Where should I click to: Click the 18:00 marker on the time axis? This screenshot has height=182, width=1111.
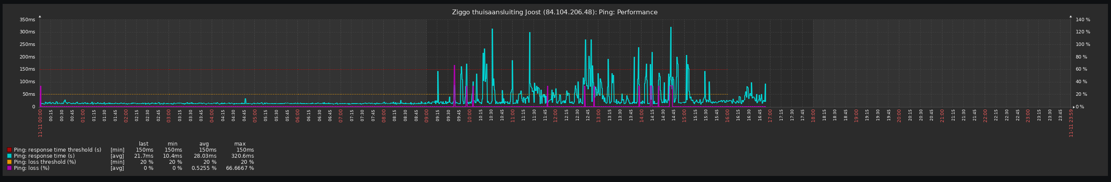[x=813, y=115]
